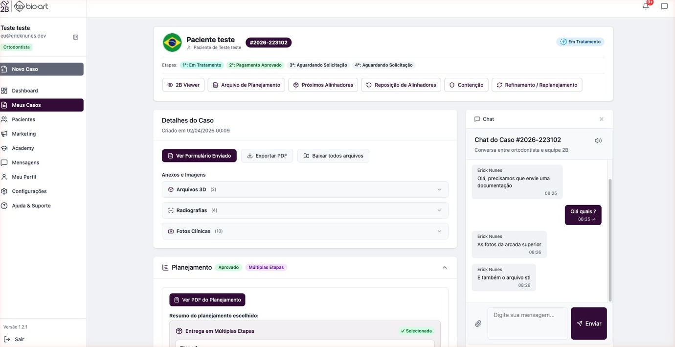Collapse the sidebar with the panel icon
The width and height of the screenshot is (675, 347).
coord(76,37)
